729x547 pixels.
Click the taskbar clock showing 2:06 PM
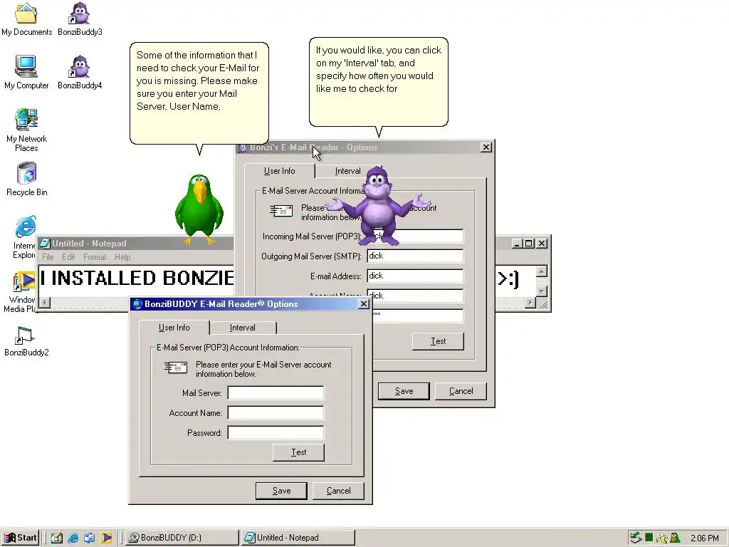click(704, 538)
